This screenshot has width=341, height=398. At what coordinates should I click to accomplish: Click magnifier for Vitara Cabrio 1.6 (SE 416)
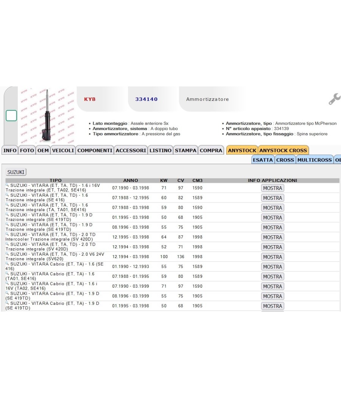coord(7,264)
